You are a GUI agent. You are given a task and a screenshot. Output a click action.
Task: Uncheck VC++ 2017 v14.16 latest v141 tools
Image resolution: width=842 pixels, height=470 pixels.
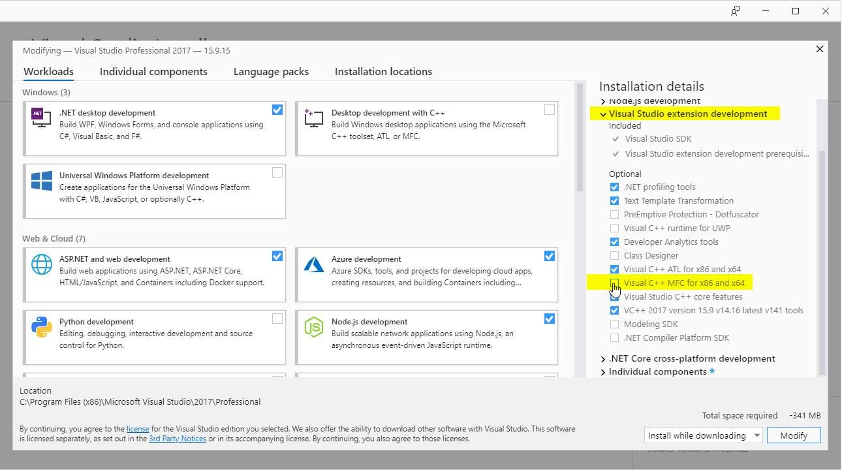point(614,311)
